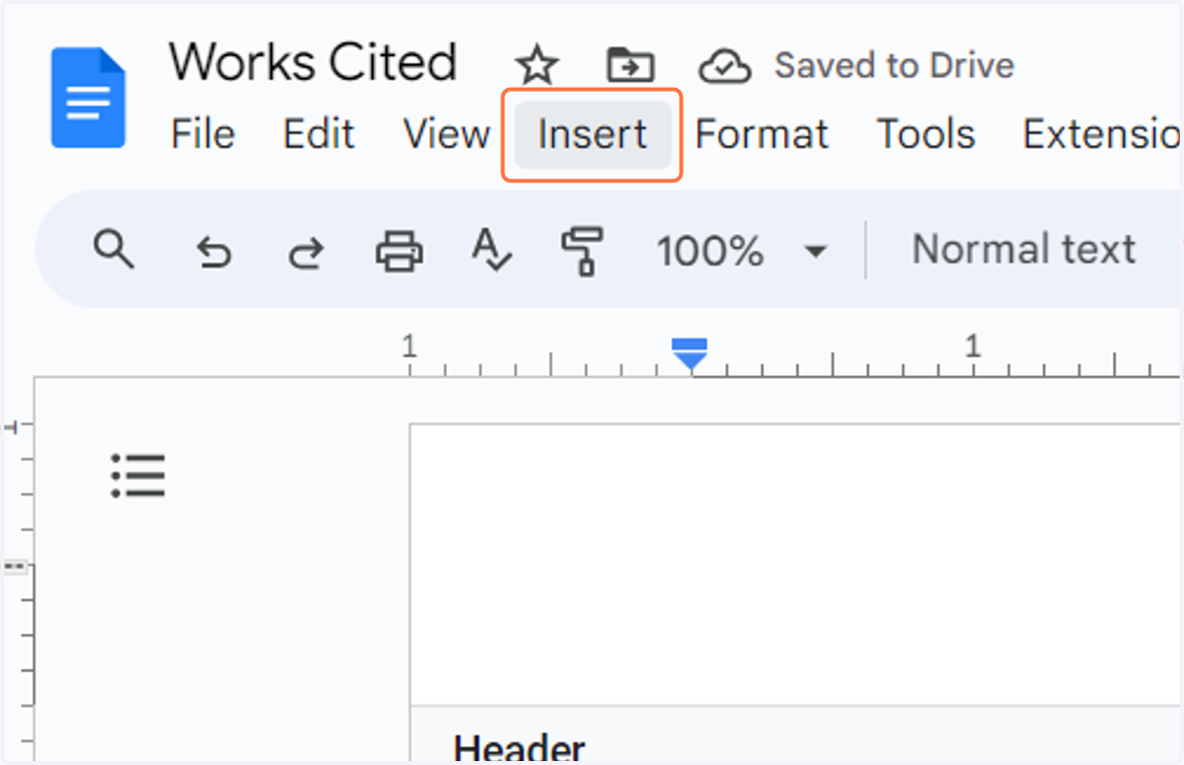
Task: Open the Format menu
Action: (762, 133)
